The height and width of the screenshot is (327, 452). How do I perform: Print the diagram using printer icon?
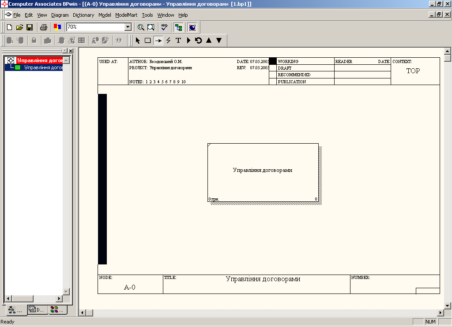[x=44, y=27]
